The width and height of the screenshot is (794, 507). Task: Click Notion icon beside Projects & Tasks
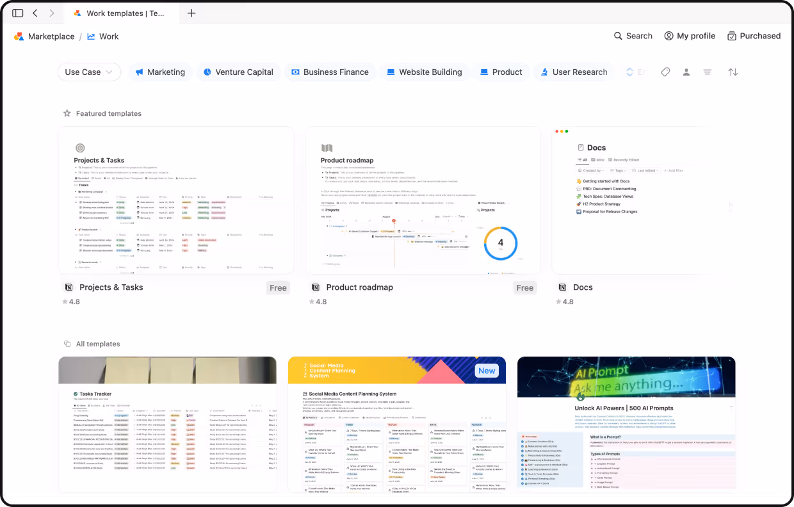pos(69,287)
